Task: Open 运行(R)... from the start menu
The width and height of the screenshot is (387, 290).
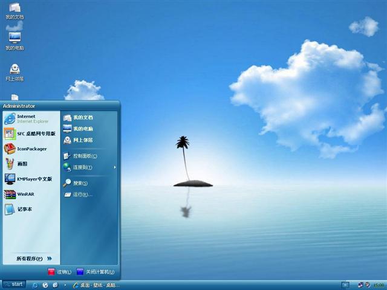Action: coord(89,195)
